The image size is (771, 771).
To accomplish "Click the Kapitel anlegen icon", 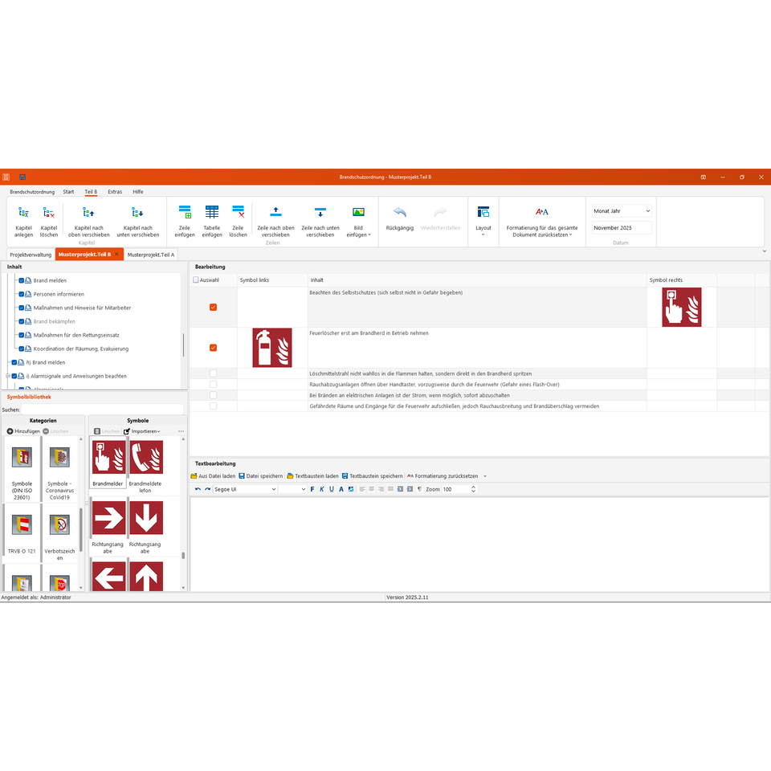I will click(x=24, y=213).
